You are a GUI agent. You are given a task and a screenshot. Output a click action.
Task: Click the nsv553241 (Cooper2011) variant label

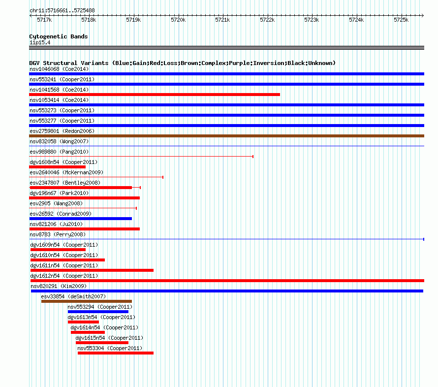tap(62, 79)
